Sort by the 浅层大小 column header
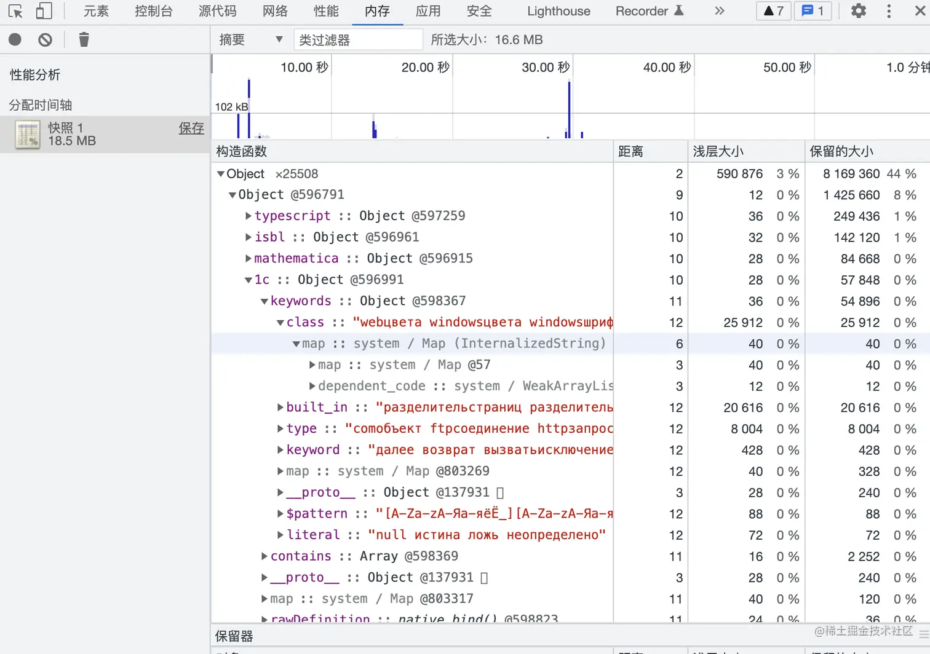The height and width of the screenshot is (654, 930). click(x=746, y=151)
